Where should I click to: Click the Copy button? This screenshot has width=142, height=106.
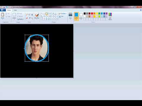8,16
